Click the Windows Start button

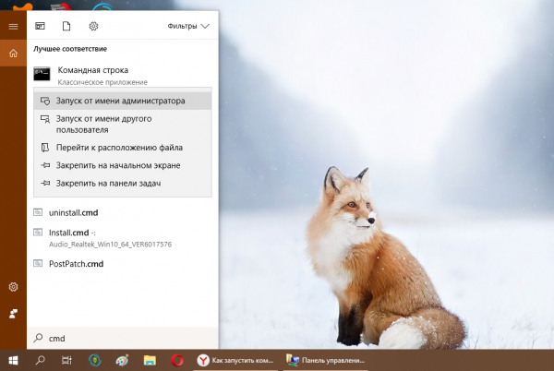[x=14, y=361]
